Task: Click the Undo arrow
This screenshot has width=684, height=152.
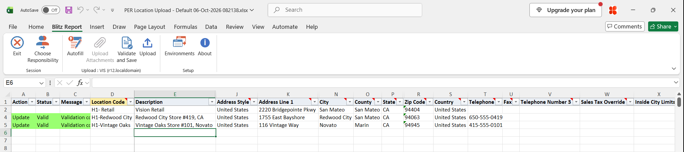Action: point(80,10)
